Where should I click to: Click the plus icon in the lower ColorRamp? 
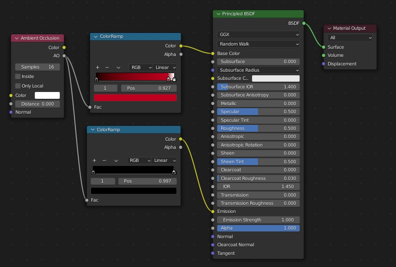(94, 161)
